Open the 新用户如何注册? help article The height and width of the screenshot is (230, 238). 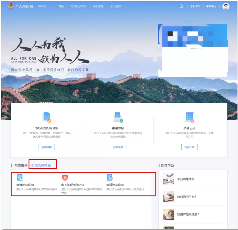[x=188, y=214]
